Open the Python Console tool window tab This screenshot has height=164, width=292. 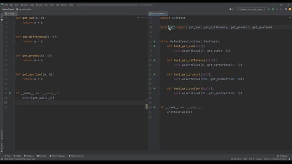pyautogui.click(x=76, y=156)
